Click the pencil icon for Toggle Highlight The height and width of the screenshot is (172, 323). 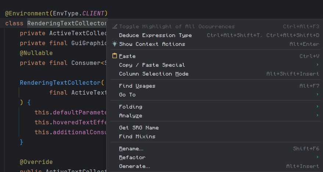coord(115,26)
